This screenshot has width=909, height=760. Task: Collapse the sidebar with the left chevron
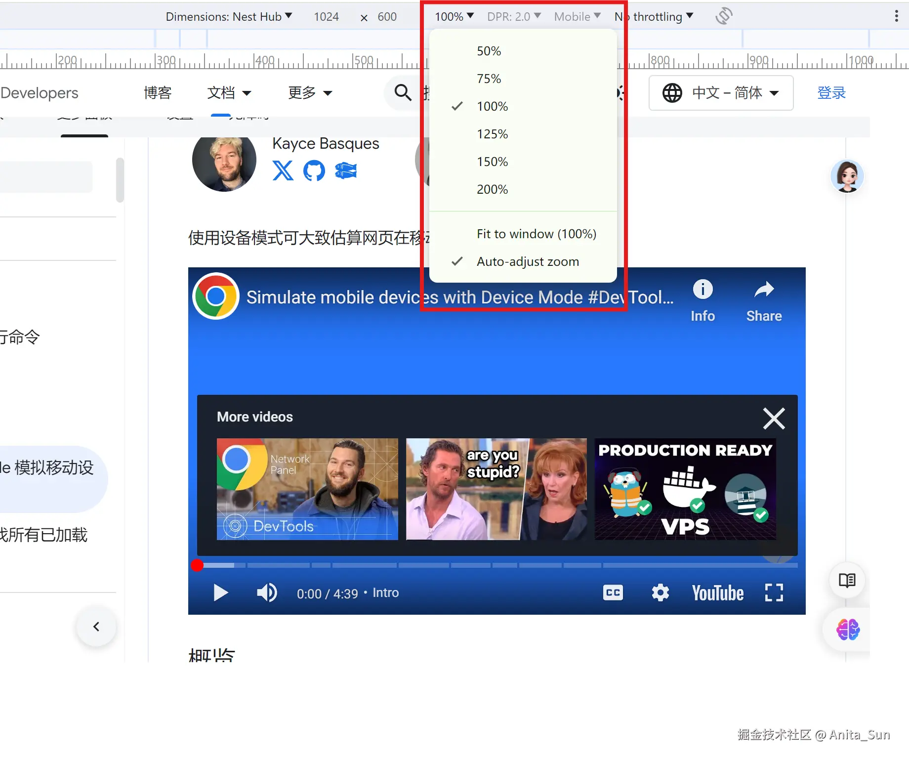tap(96, 627)
